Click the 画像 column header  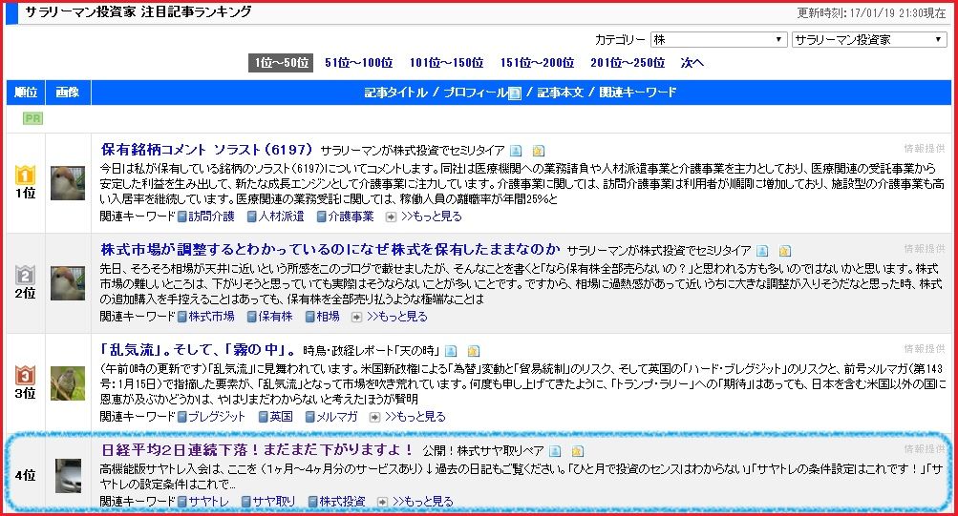(68, 93)
